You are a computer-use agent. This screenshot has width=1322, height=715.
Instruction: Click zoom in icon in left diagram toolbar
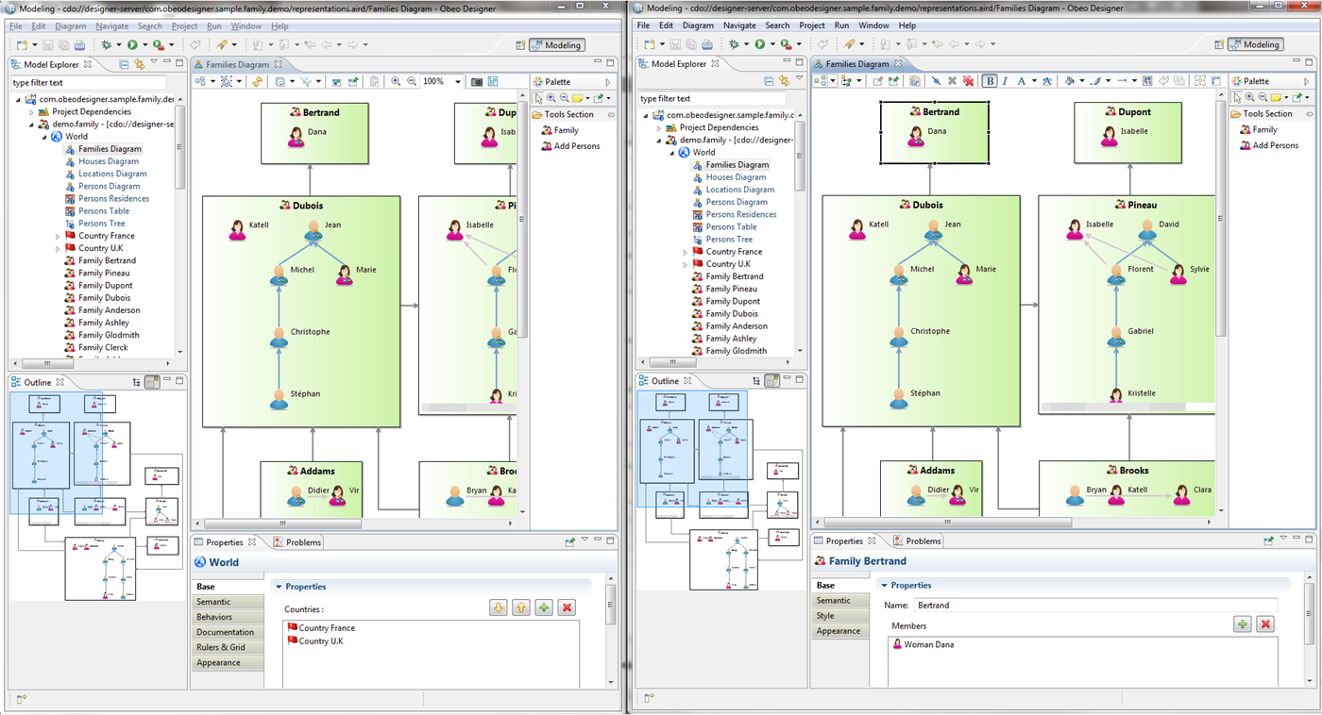[x=396, y=82]
